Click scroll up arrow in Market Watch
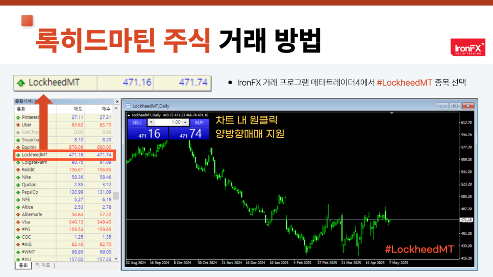 coord(116,109)
